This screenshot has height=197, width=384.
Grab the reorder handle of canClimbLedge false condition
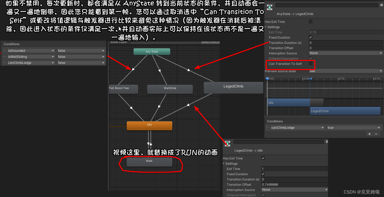4,63
